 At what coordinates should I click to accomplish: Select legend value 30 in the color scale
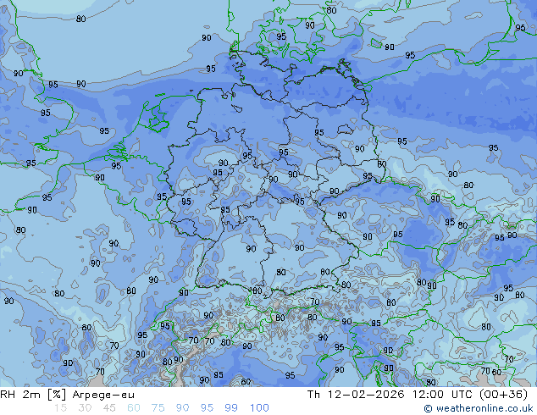85,408
